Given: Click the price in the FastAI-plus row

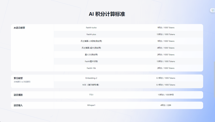Looking at the screenshot, I should 166,34.
